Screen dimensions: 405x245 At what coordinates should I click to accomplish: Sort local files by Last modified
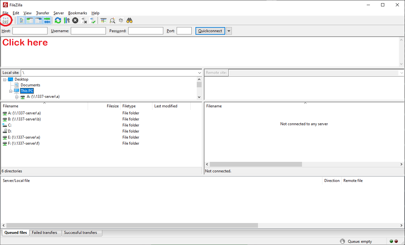tap(172, 106)
